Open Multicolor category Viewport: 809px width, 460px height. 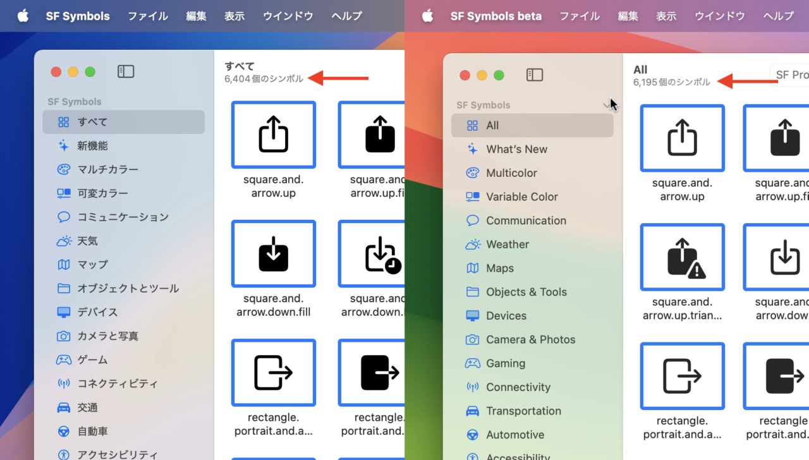coord(532,173)
